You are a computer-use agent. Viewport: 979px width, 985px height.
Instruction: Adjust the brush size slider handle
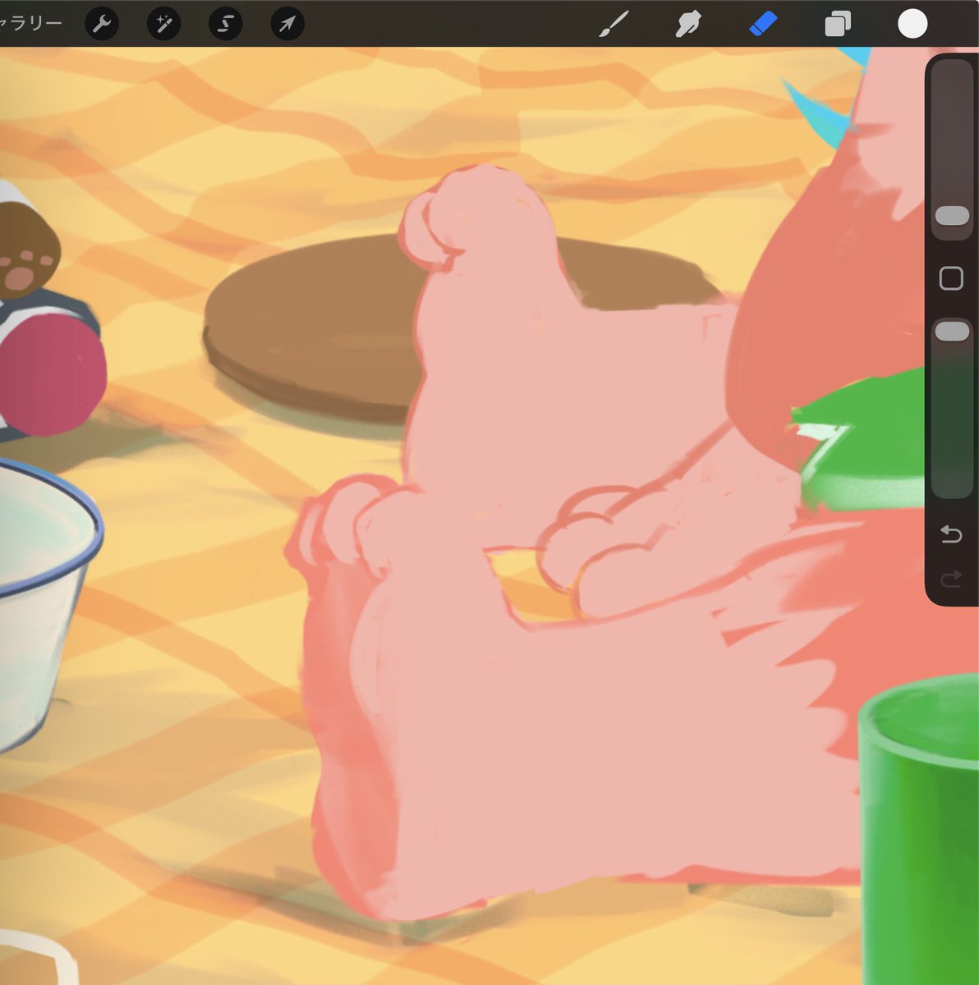tap(952, 216)
